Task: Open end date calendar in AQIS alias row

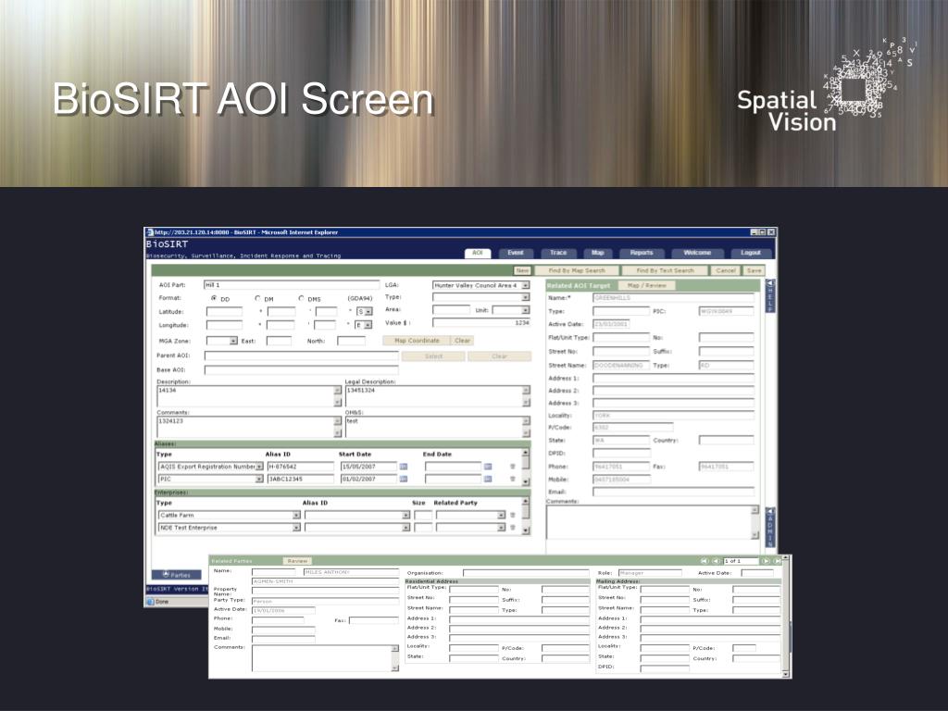Action: [x=488, y=467]
